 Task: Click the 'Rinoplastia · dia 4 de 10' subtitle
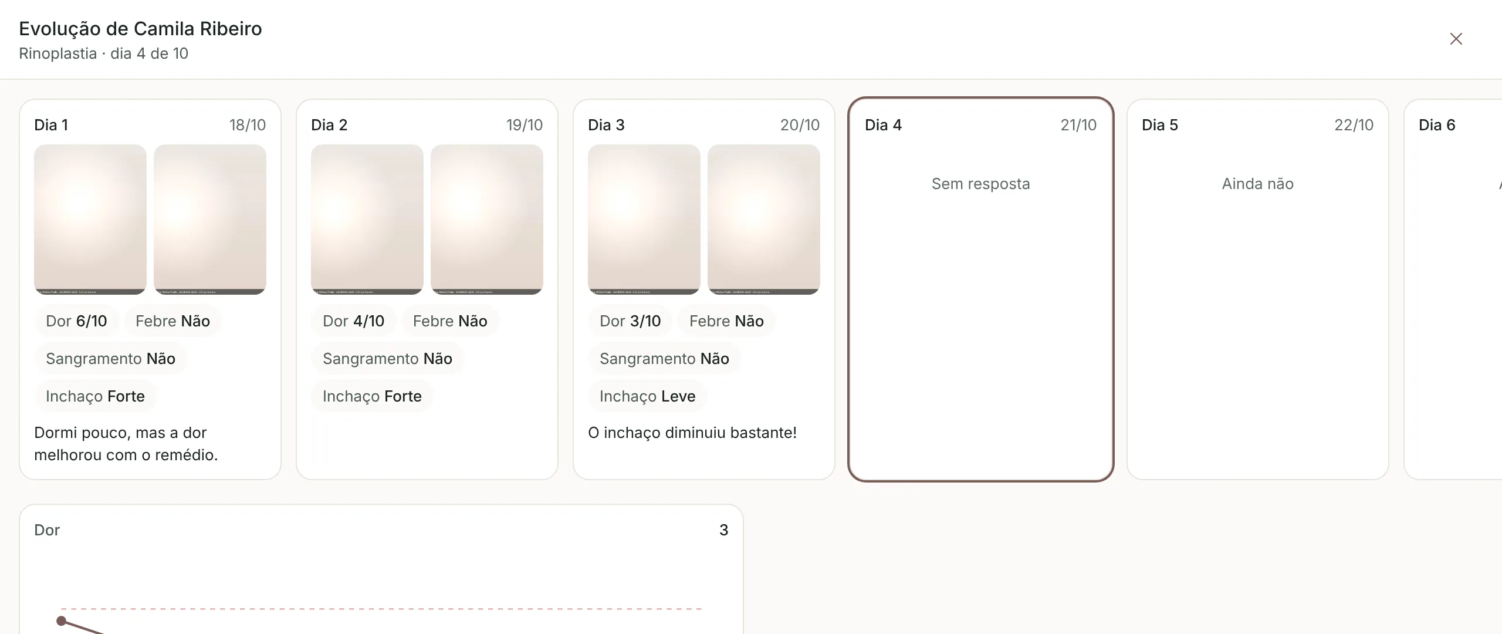[103, 53]
